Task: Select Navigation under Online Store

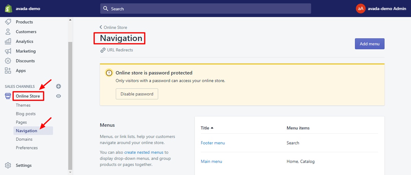Action: [x=33, y=131]
